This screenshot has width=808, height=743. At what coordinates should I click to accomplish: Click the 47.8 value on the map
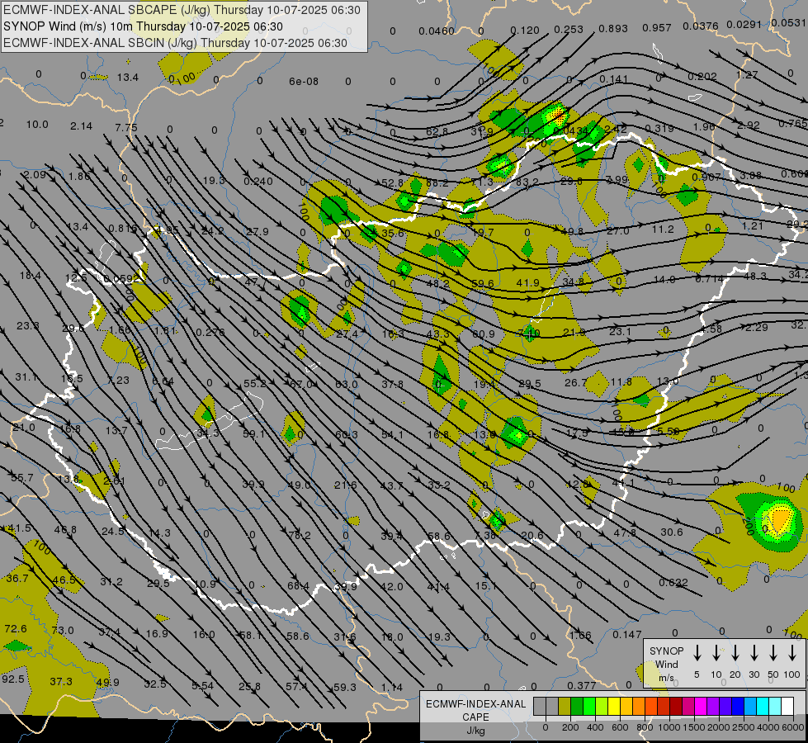coord(625,533)
